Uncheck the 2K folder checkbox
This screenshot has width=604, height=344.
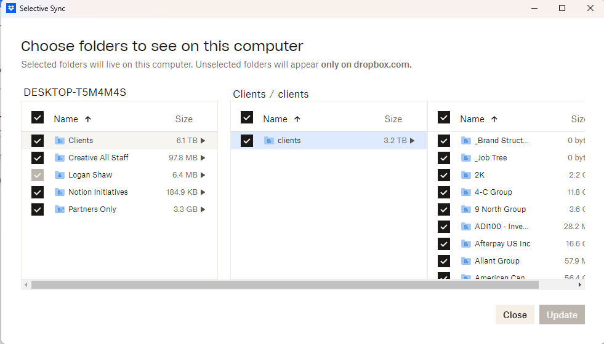[x=444, y=175]
